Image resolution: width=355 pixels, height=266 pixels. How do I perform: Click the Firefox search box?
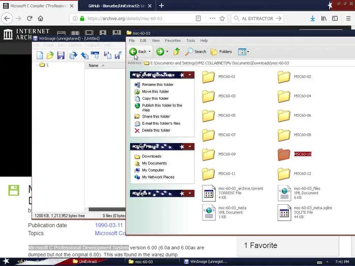[257, 19]
